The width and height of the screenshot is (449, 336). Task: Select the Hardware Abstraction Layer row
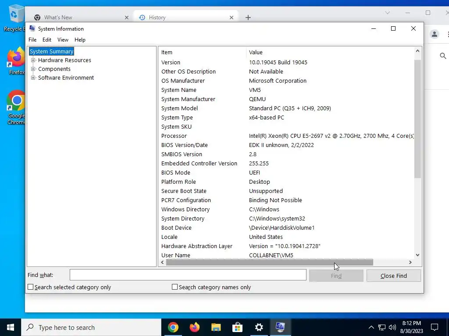click(286, 246)
